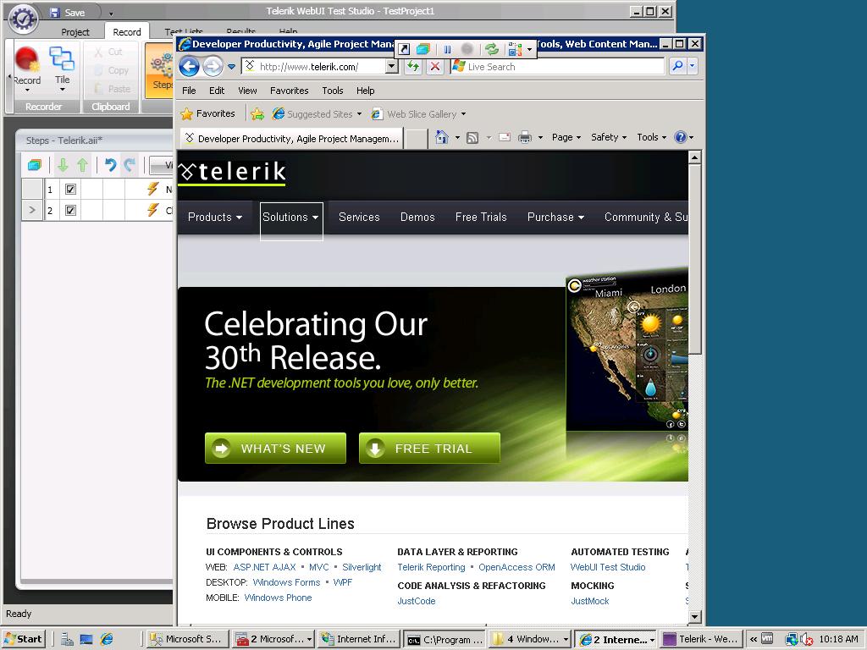
Task: Click the Windows Start button
Action: 23,639
